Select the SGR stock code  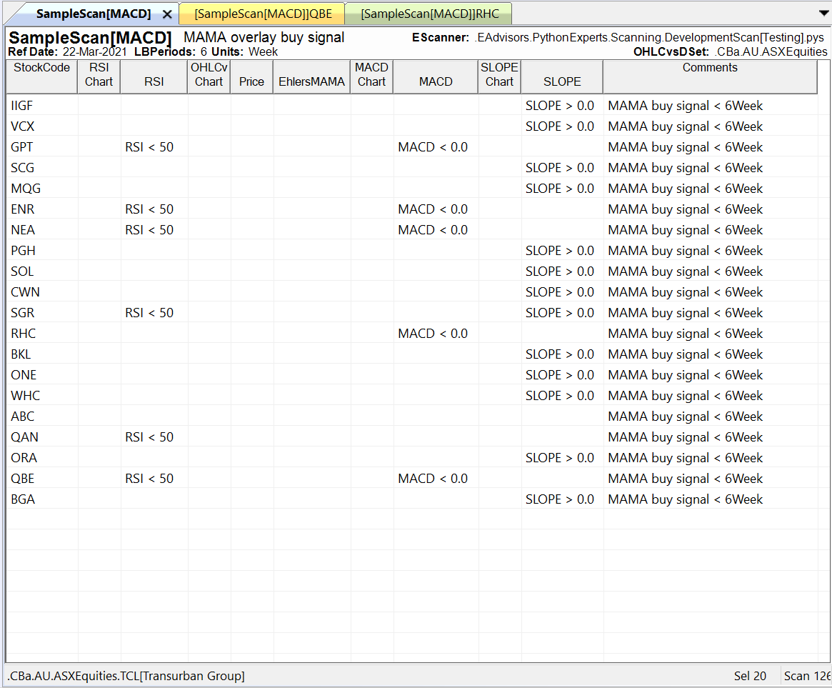point(22,313)
